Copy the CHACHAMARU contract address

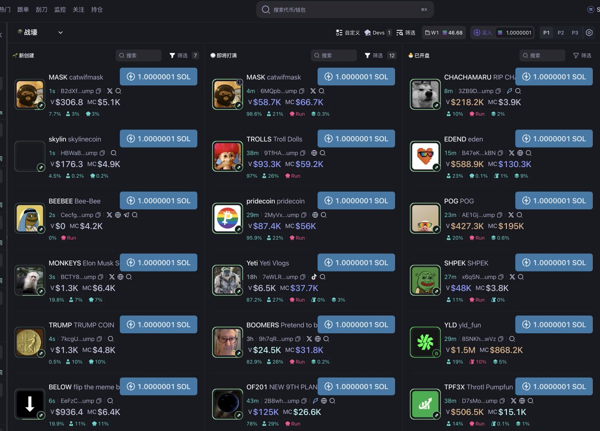499,91
